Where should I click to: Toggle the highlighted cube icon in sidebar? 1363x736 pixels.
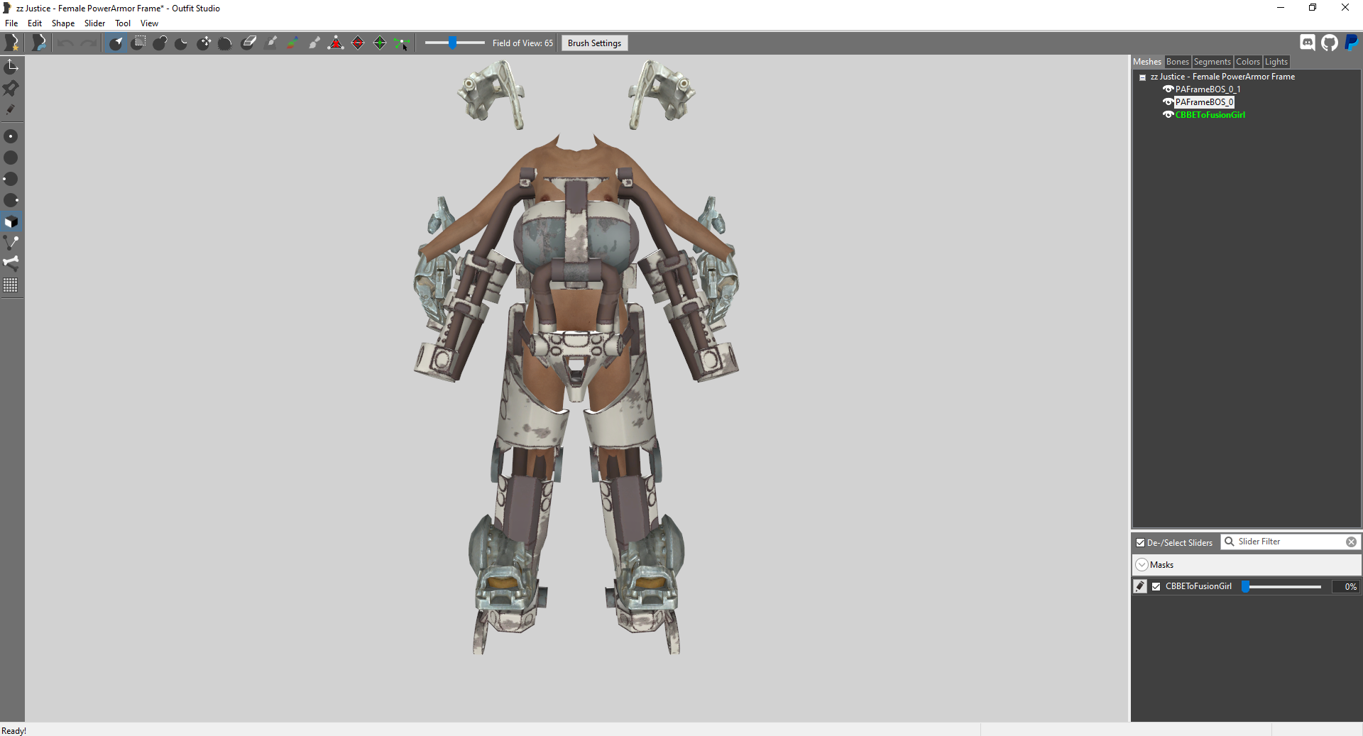[x=11, y=221]
